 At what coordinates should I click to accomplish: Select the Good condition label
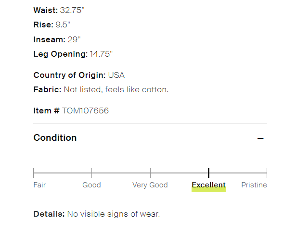click(91, 185)
